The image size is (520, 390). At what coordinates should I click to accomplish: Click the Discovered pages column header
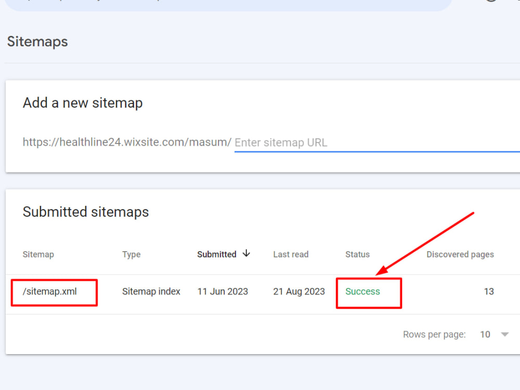(x=460, y=254)
